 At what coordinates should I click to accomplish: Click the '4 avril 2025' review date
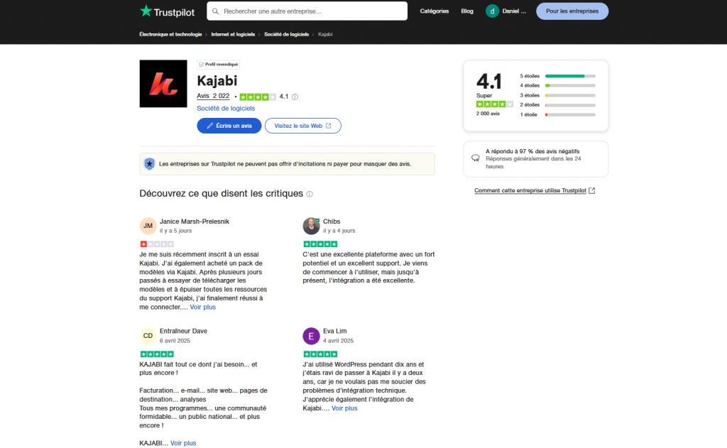[339, 340]
